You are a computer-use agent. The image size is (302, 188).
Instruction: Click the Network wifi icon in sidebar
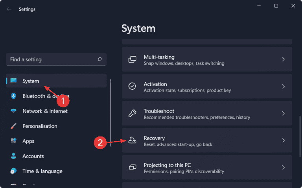pyautogui.click(x=13, y=111)
